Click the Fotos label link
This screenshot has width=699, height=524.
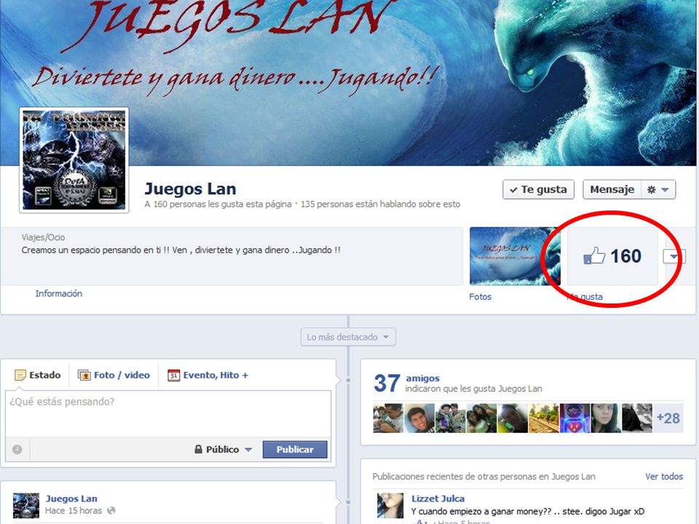click(480, 297)
